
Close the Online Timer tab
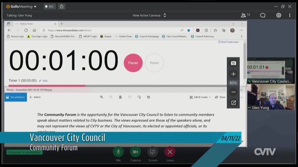click(55, 24)
